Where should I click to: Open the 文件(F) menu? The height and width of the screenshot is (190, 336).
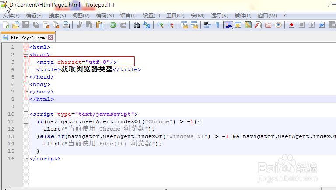tap(11, 16)
